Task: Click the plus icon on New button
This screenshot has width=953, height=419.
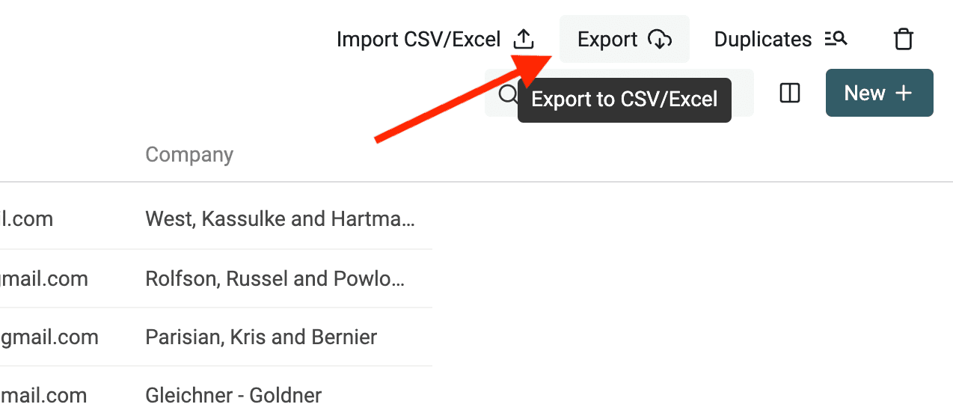Action: pyautogui.click(x=904, y=94)
